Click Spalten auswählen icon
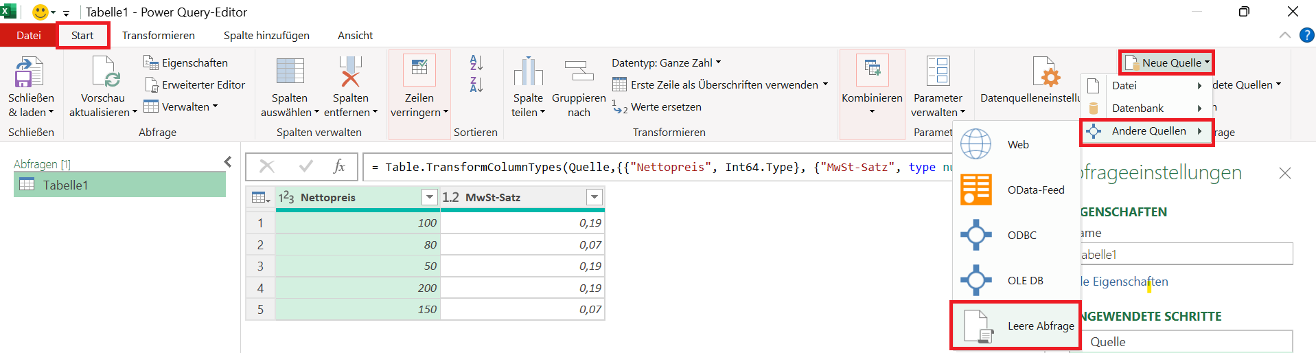Viewport: 1316px width, 353px height. tap(290, 71)
